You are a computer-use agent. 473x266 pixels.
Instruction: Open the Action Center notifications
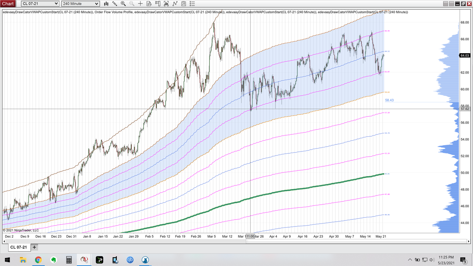[465, 260]
